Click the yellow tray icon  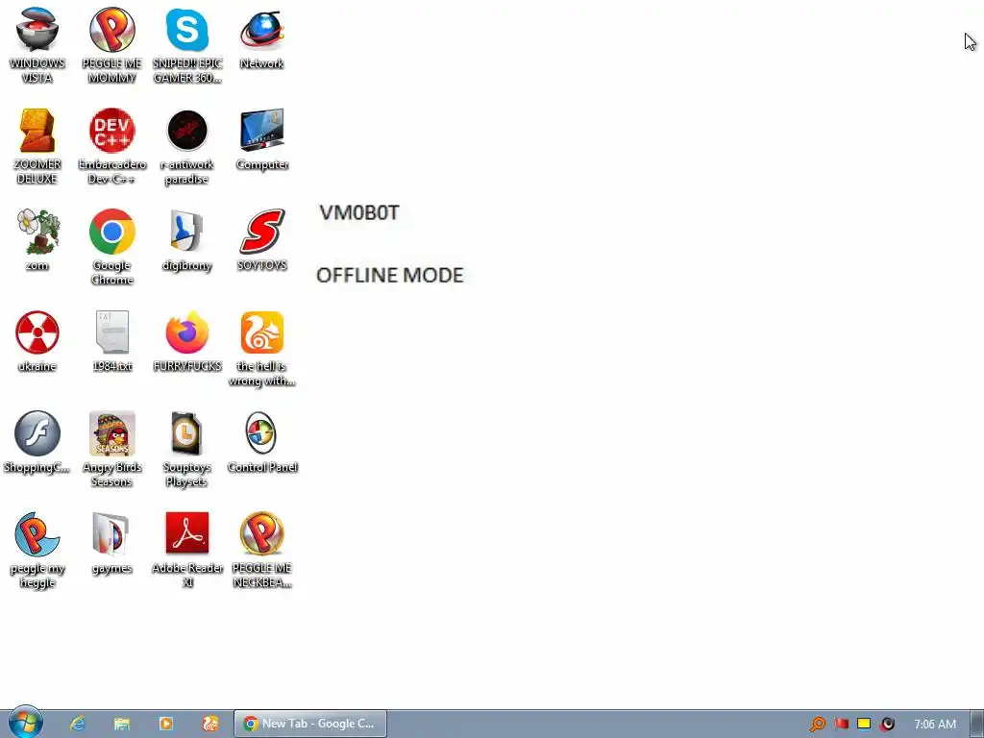pos(864,724)
